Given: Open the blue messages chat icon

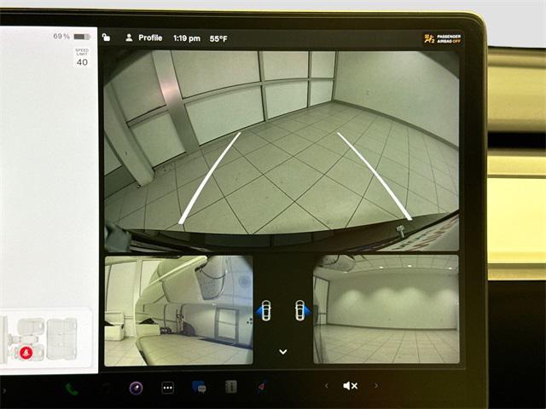Looking at the screenshot, I should (199, 387).
